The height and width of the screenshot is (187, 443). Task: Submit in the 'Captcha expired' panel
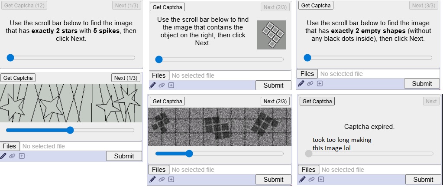423,179
